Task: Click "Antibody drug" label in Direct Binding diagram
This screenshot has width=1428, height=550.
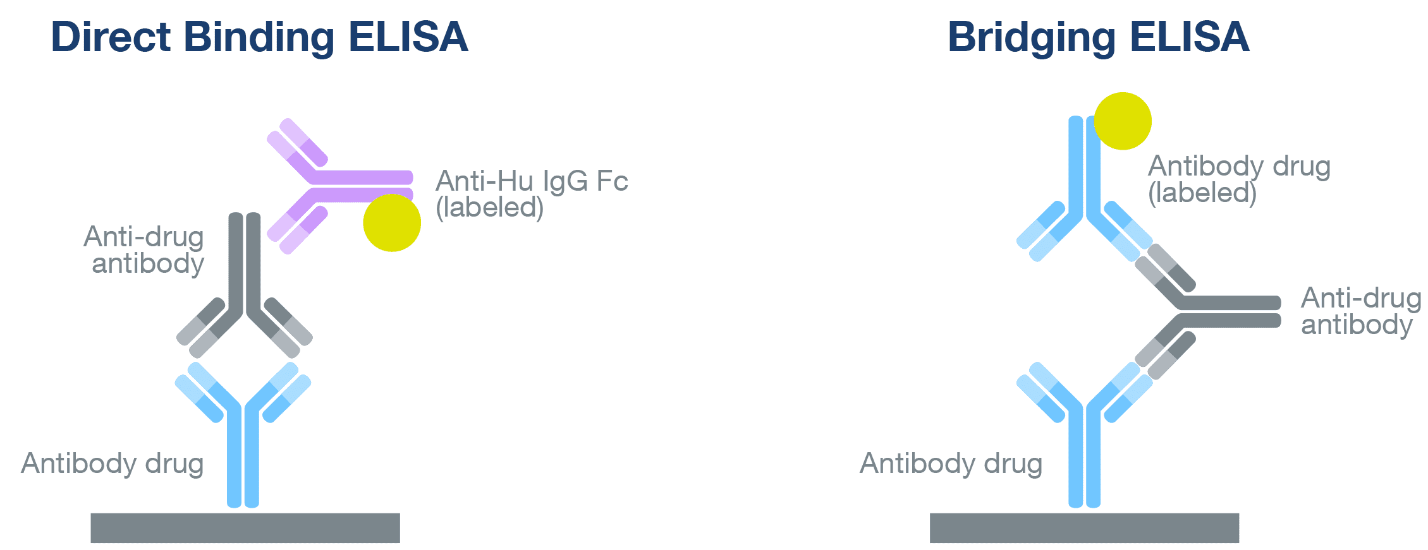Action: tap(113, 463)
